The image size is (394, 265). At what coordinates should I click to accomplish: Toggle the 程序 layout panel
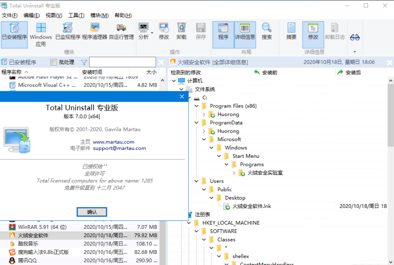coord(223,34)
